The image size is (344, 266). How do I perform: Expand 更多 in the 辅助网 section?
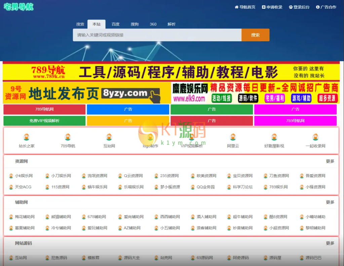(330, 202)
